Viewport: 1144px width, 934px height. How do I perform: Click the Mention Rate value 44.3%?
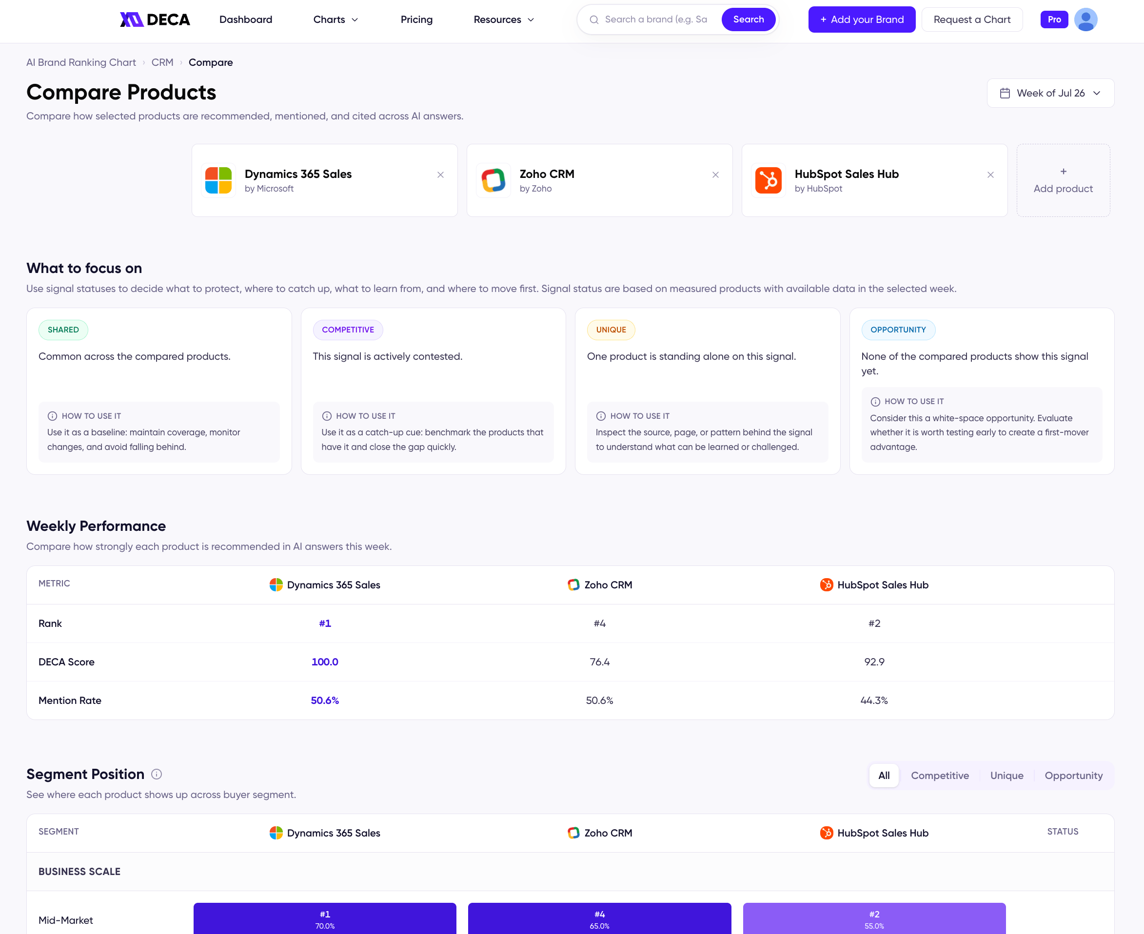pyautogui.click(x=874, y=700)
